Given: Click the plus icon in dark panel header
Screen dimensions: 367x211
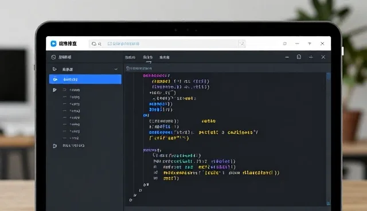Looking at the screenshot, I should pos(311,57).
